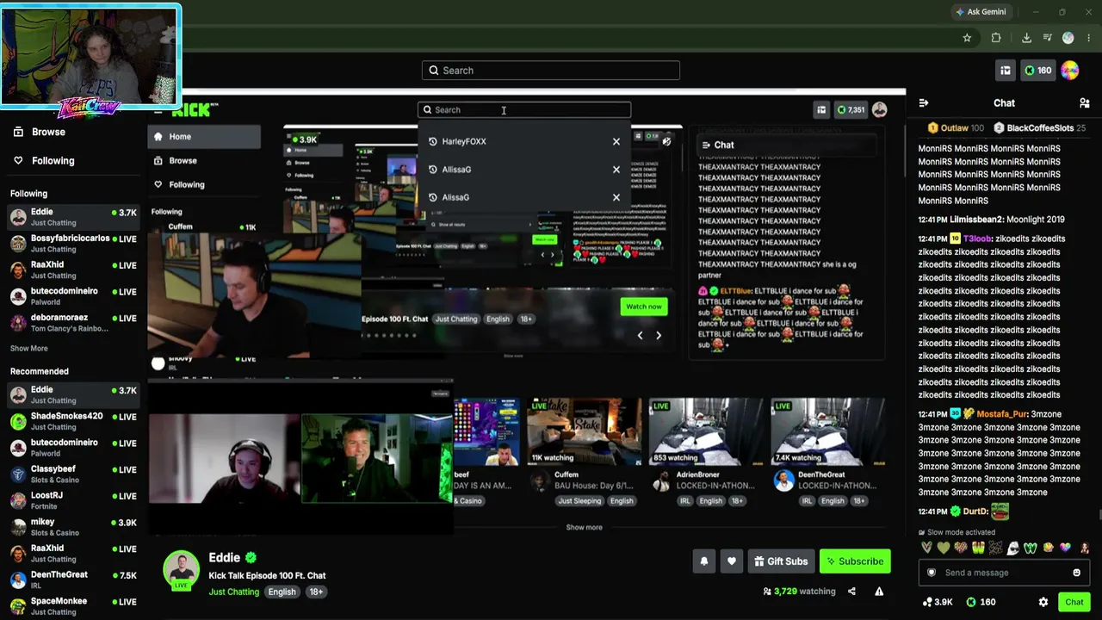Open deboramoraez channel in the sidebar

[73, 323]
